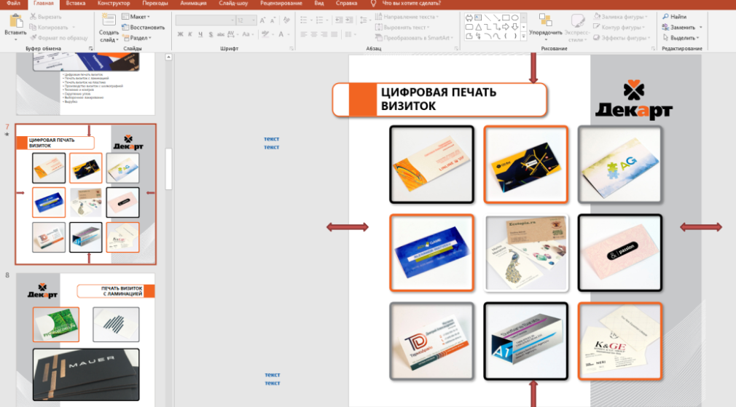The height and width of the screenshot is (407, 736).
Task: Click Convert to SmartArt (Преобразовать в SmartArt)
Action: pos(414,38)
